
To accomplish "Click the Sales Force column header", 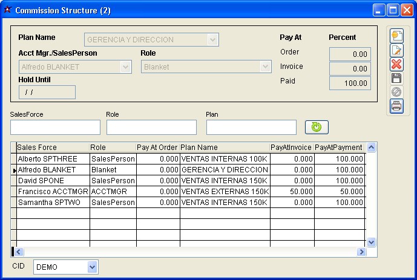I will [53, 148].
